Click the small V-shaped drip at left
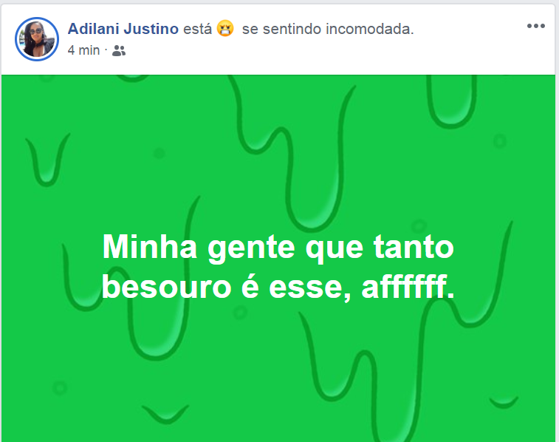 (x=47, y=160)
